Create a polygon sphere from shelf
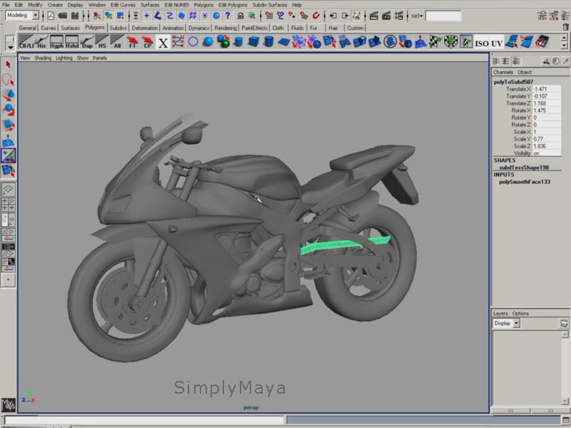The width and height of the screenshot is (571, 428). pyautogui.click(x=208, y=42)
